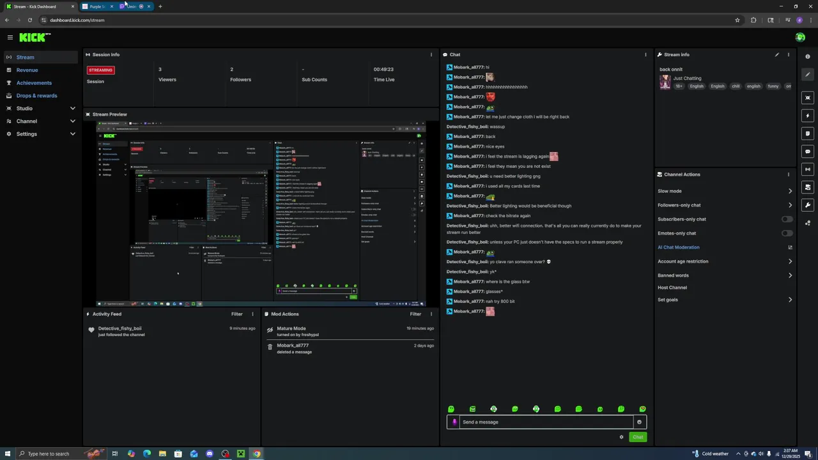Open Microsoft Edge from the taskbar
The width and height of the screenshot is (818, 460).
pos(147,454)
